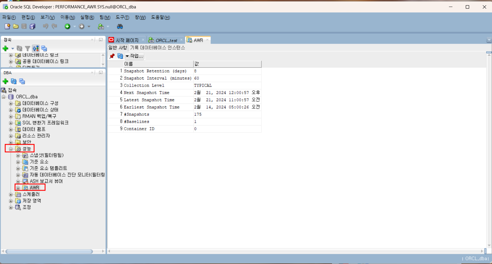
Task: Click the New file toolbar icon
Action: 7,26
